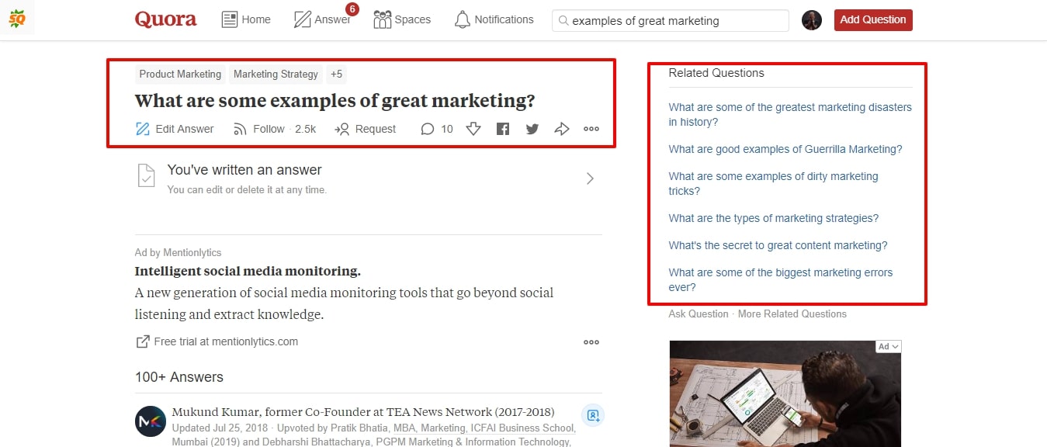The width and height of the screenshot is (1047, 447).
Task: Click the search bar with marketing query
Action: point(669,20)
